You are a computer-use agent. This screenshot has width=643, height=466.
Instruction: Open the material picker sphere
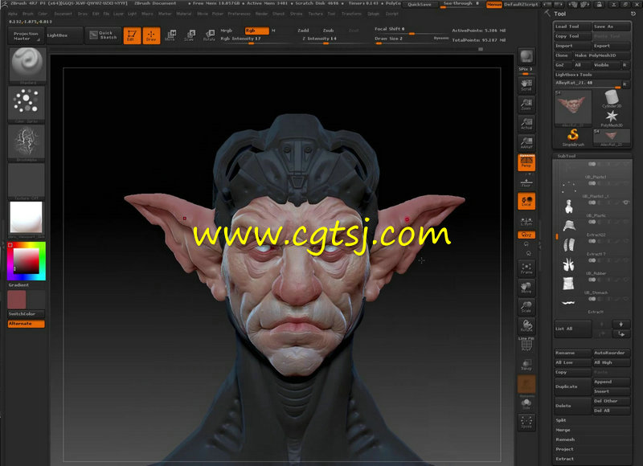click(x=27, y=218)
